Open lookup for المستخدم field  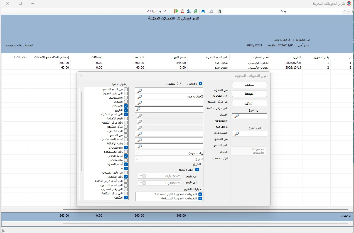tap(140, 134)
